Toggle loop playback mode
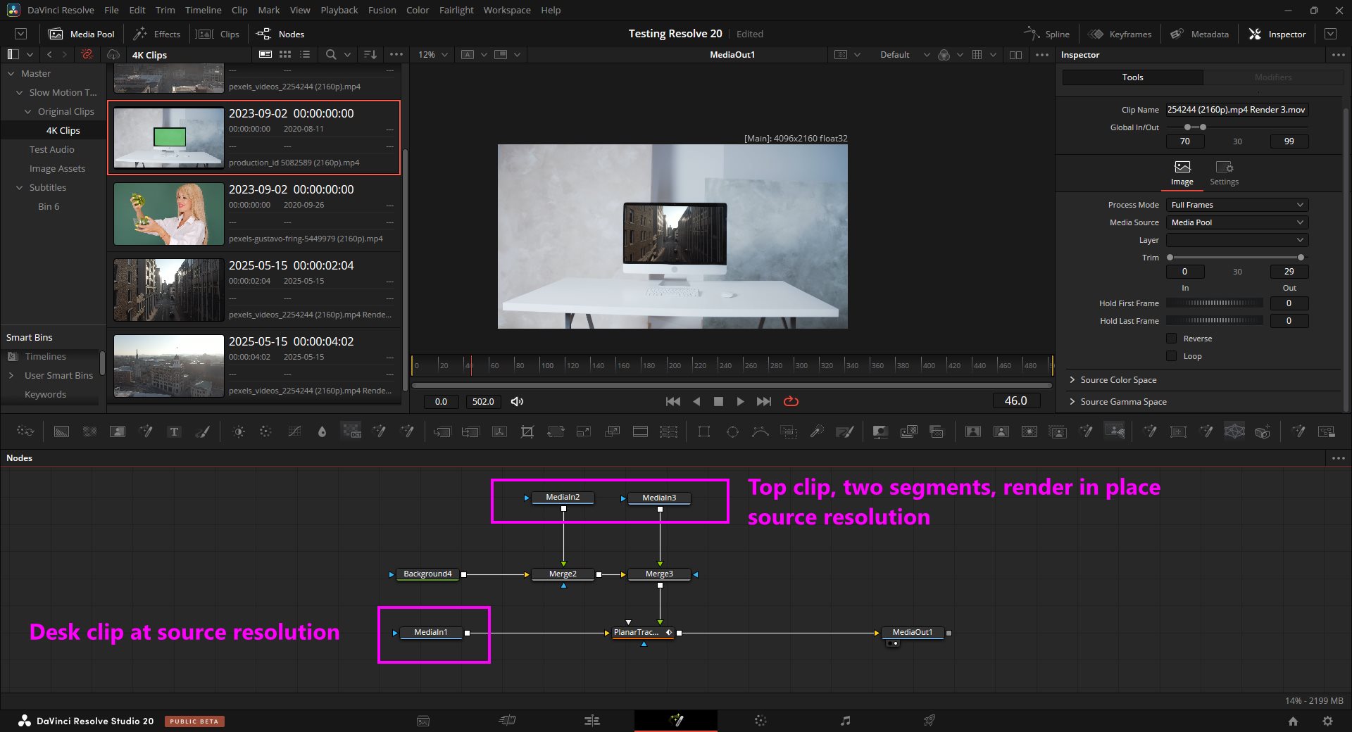The height and width of the screenshot is (732, 1352). pyautogui.click(x=791, y=401)
